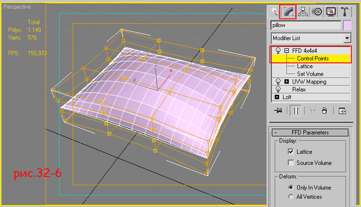The width and height of the screenshot is (361, 207).
Task: Switch to the Hierarchy panel tab
Action: (303, 11)
